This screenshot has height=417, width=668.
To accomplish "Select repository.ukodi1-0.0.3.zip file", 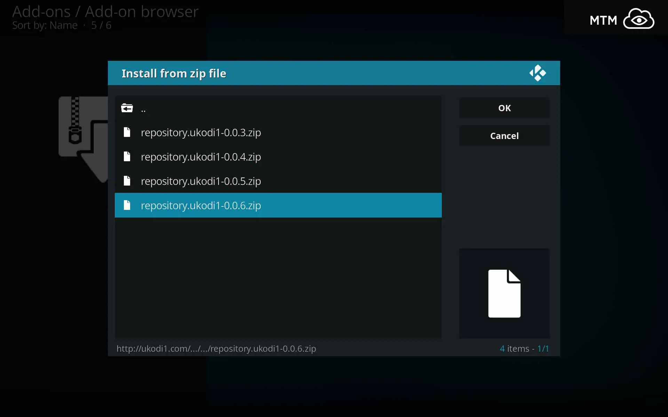I will (x=201, y=132).
